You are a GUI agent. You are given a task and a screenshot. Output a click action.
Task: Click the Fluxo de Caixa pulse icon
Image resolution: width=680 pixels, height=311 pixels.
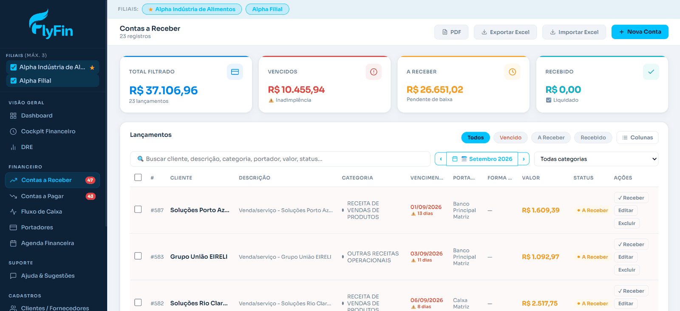pos(13,212)
